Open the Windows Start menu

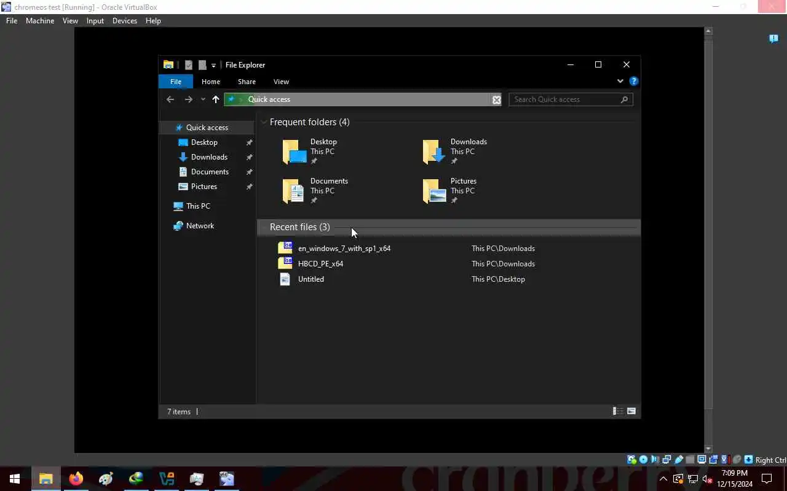pyautogui.click(x=15, y=479)
